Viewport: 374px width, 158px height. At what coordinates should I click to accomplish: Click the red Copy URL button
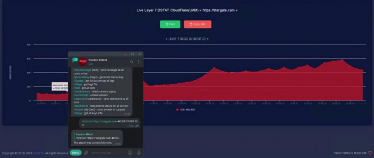(x=198, y=25)
